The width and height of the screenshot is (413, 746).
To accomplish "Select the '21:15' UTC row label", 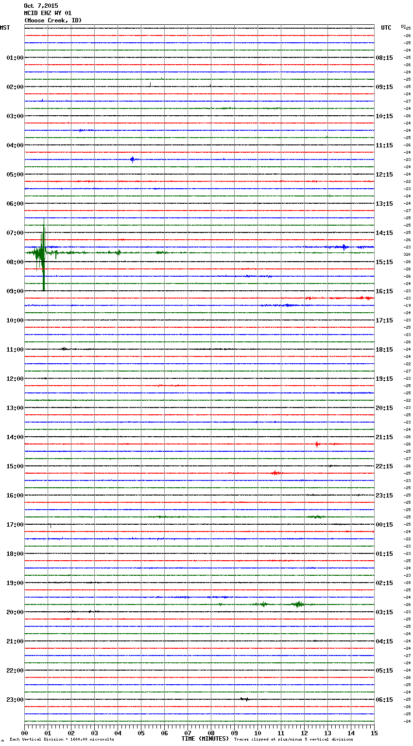I will tap(384, 437).
